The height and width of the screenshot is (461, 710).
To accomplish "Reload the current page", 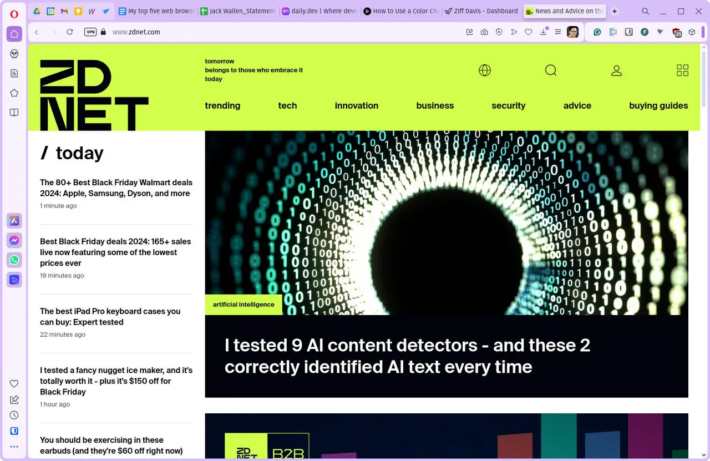I will pos(70,32).
